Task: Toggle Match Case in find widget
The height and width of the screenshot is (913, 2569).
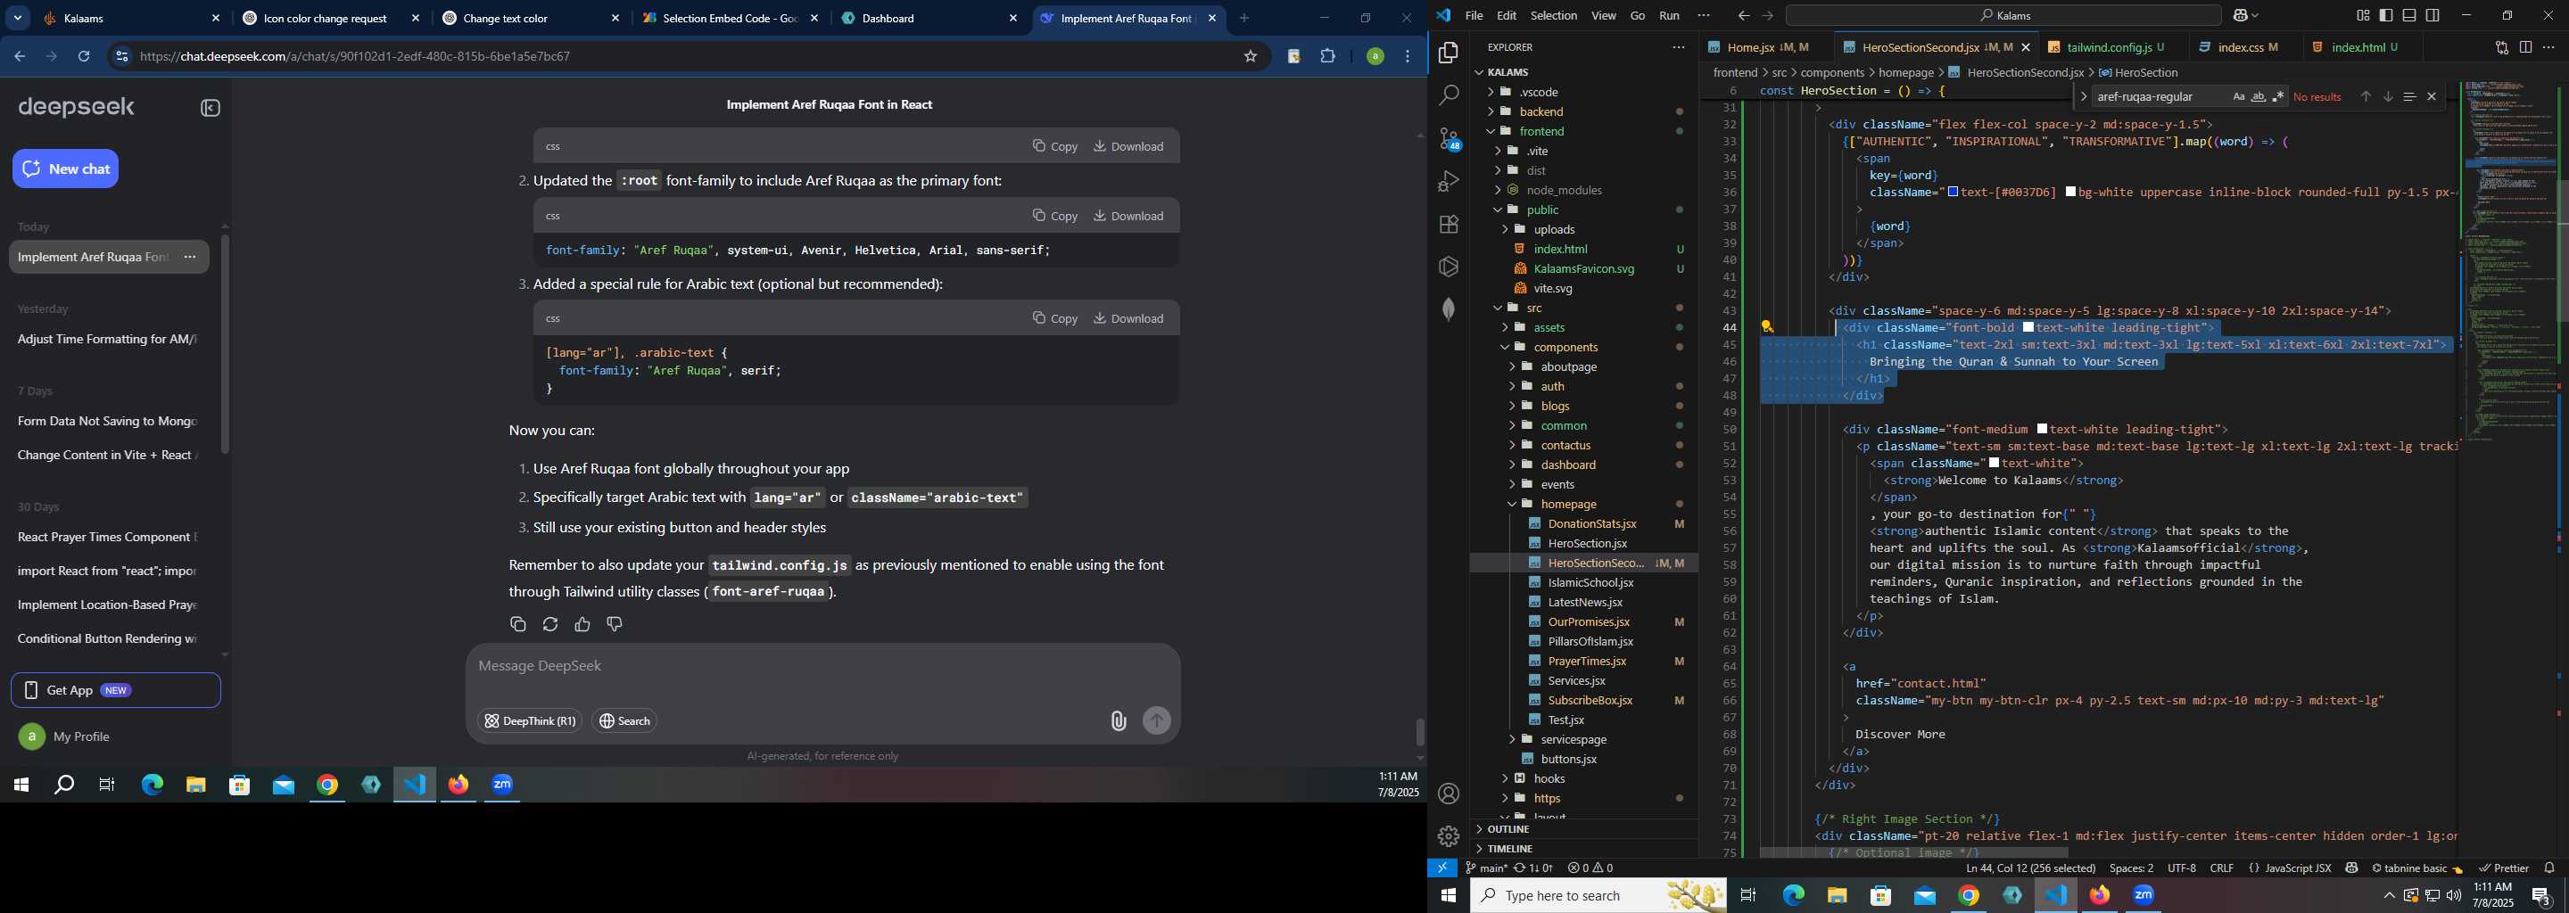Action: pos(2239,96)
